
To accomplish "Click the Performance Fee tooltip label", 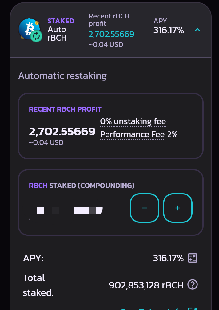I will point(132,135).
